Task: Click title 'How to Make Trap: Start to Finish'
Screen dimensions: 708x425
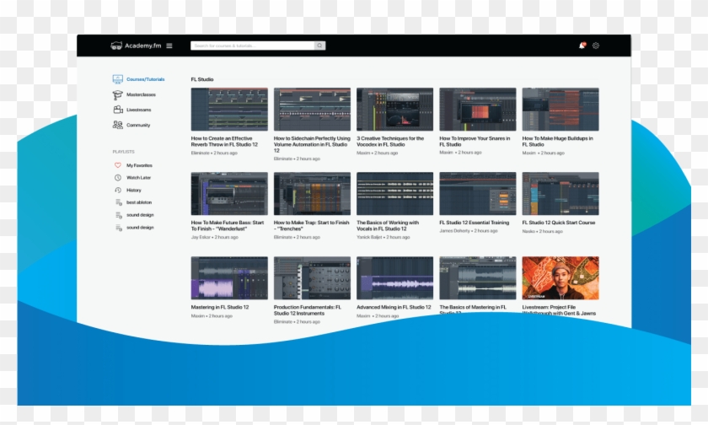Action: (312, 225)
